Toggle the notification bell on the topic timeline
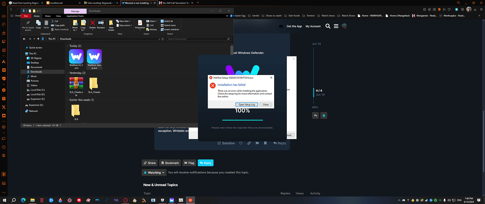The height and width of the screenshot is (204, 485). (x=323, y=115)
